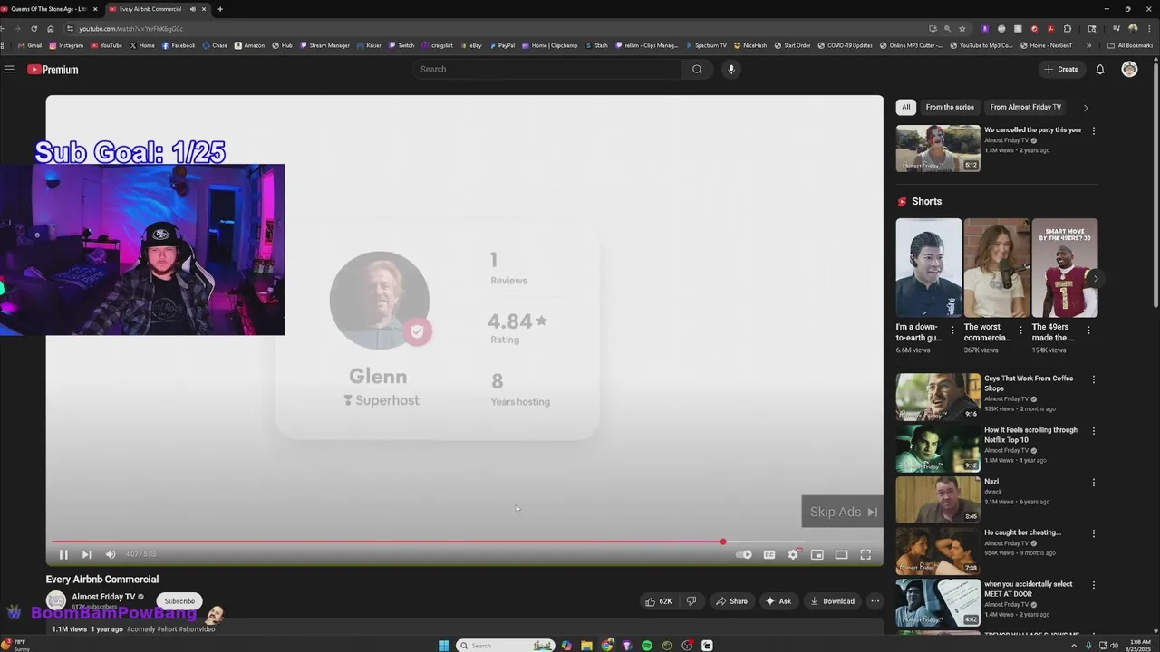Image resolution: width=1160 pixels, height=652 pixels.
Task: Open a new browser tab
Action: (x=220, y=9)
